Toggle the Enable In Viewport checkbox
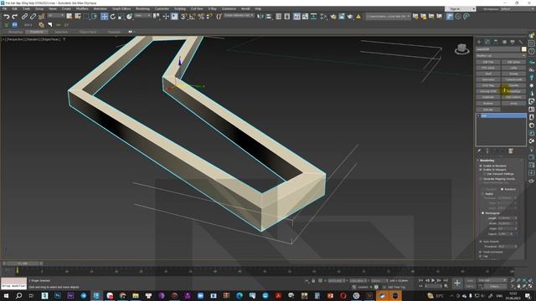536x301 pixels. click(x=481, y=170)
